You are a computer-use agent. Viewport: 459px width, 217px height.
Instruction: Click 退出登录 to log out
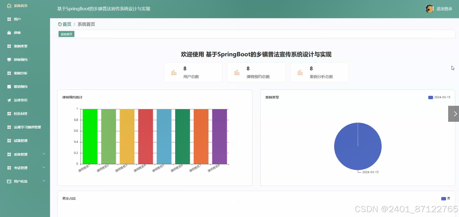tap(444, 9)
